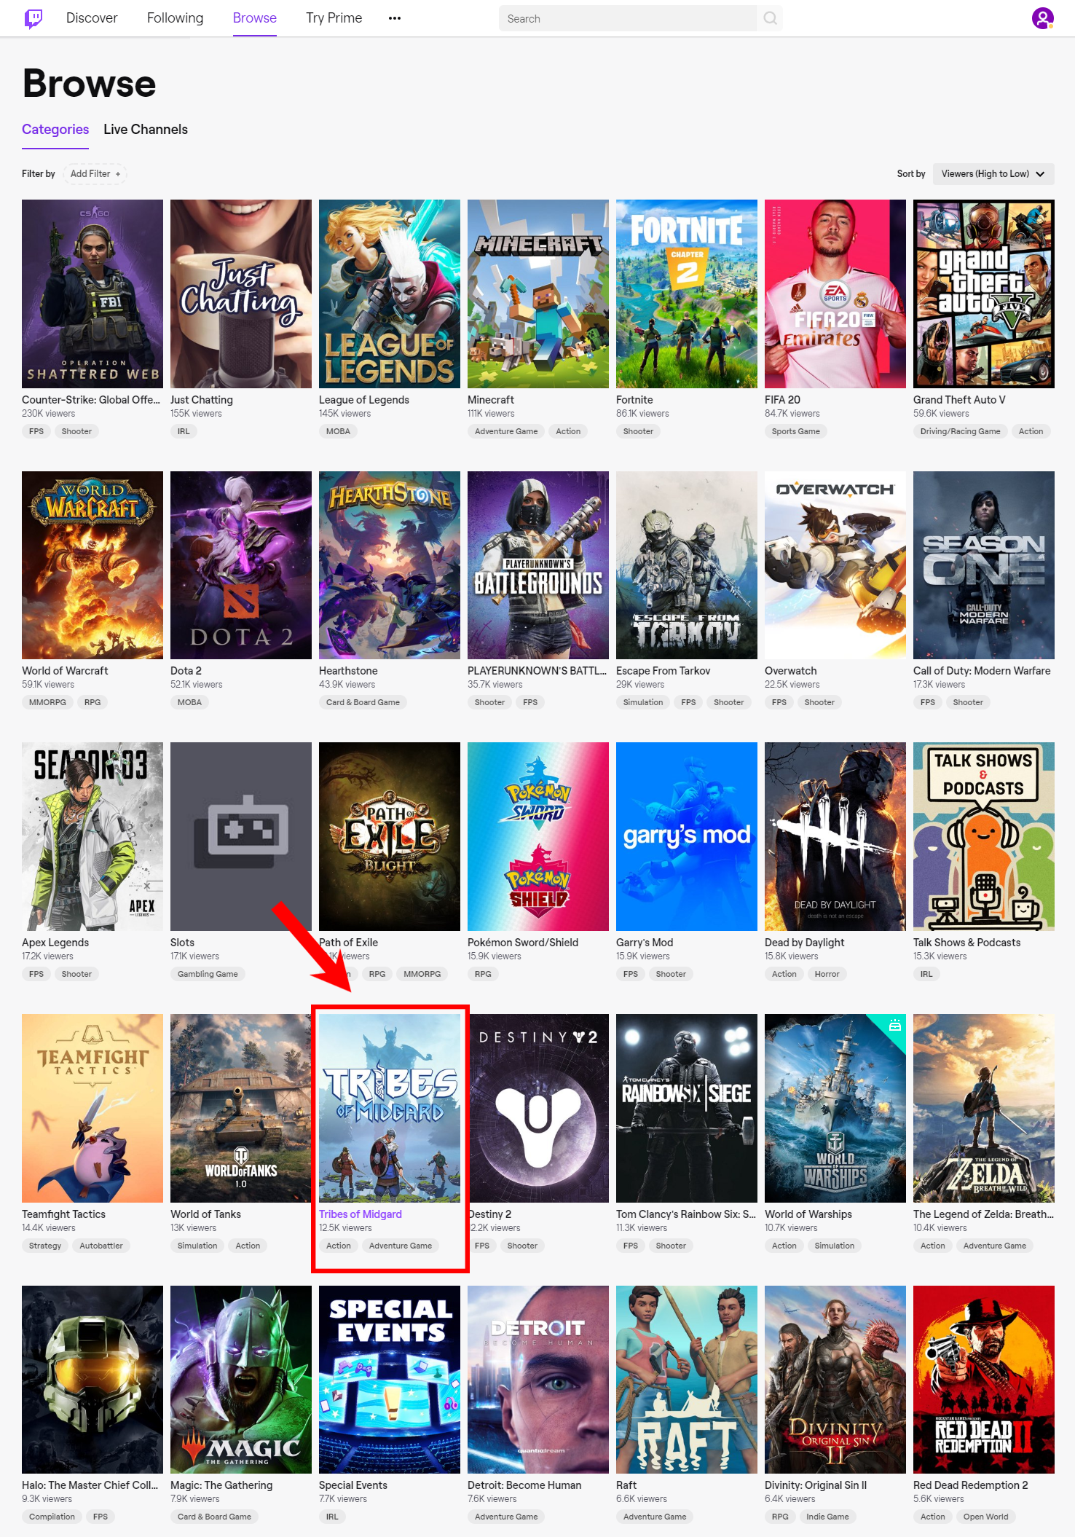Viewport: 1075px width, 1537px height.
Task: Open the Minecraft cover art
Action: click(x=538, y=294)
